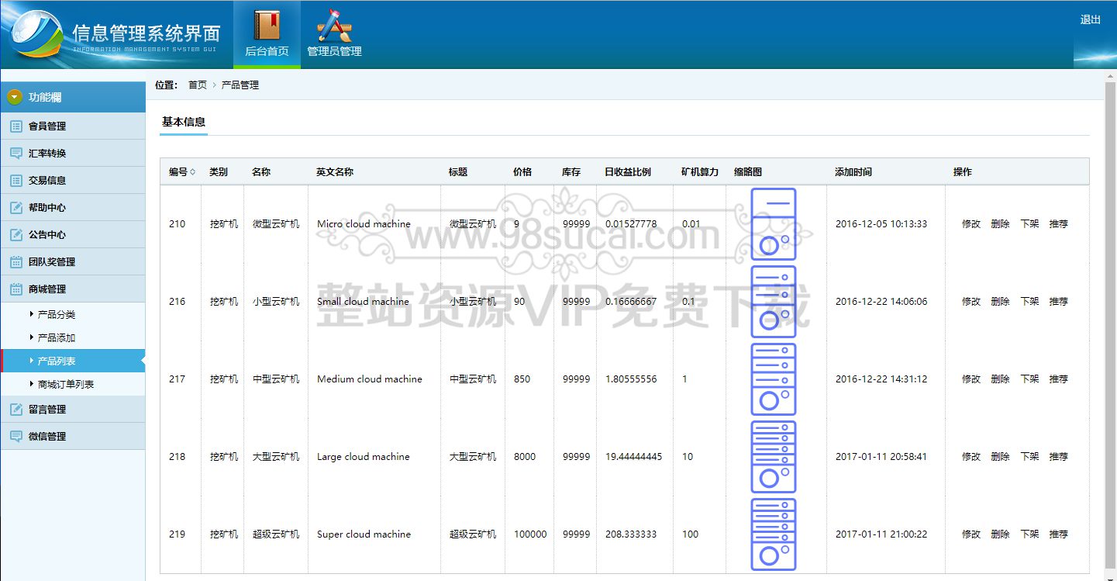Open 公告中心 via its sidebar icon
The height and width of the screenshot is (581, 1117).
coord(16,233)
